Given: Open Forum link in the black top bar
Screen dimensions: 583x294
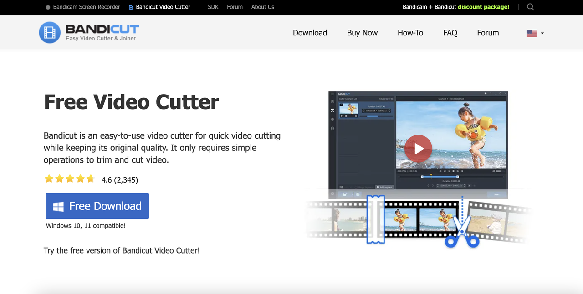Looking at the screenshot, I should coord(235,7).
